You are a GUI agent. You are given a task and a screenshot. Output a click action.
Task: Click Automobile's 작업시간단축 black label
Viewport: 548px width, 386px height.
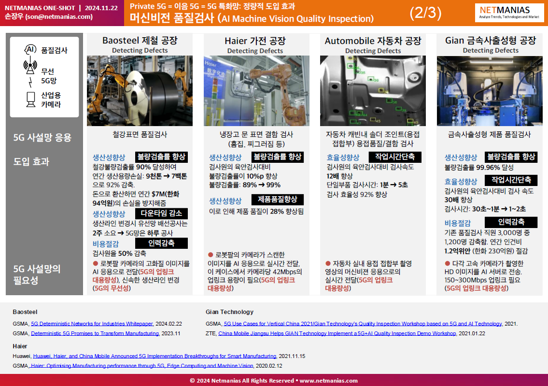tap(395, 157)
